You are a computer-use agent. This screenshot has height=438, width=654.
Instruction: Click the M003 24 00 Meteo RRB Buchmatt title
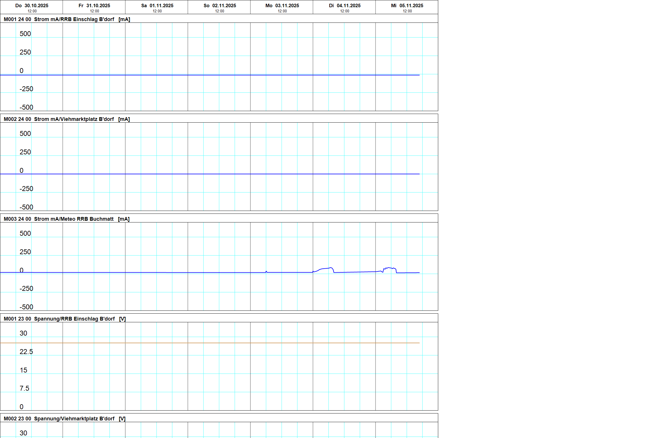(66, 219)
